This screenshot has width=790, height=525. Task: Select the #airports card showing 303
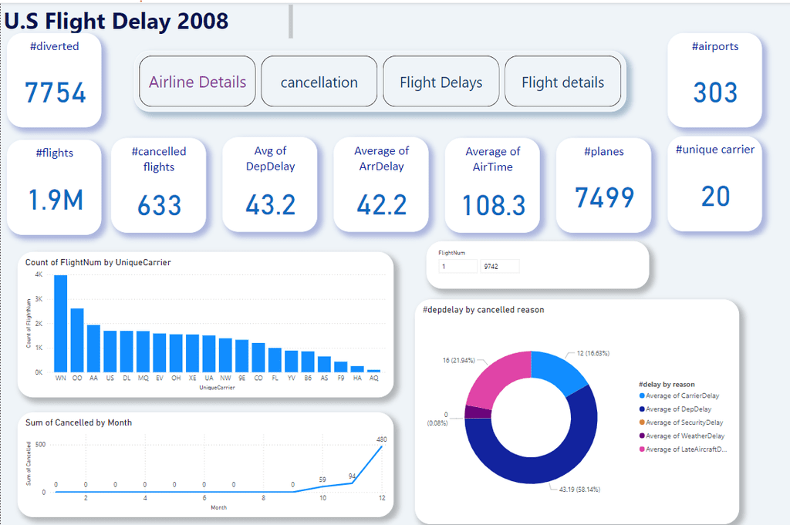click(714, 79)
